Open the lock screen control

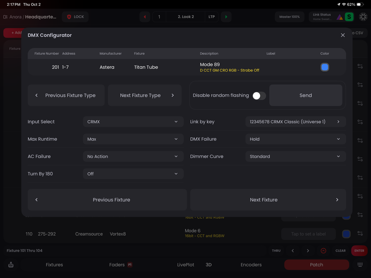(x=75, y=17)
